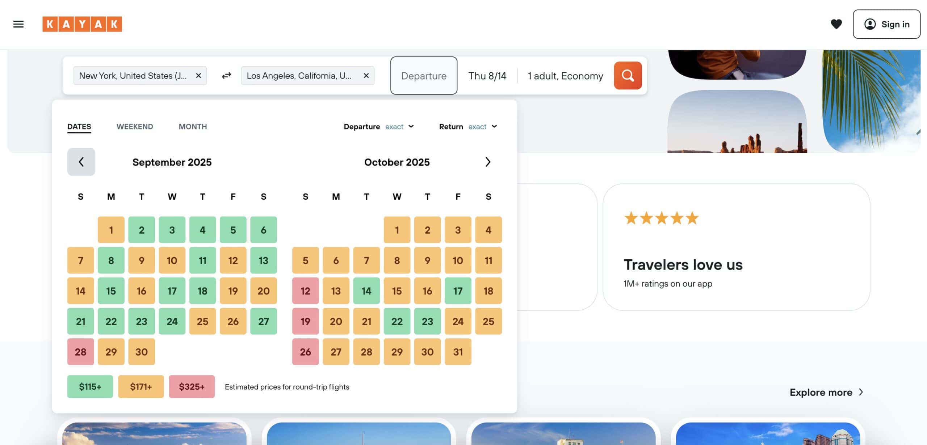
Task: Open saved trips heart icon
Action: pos(836,24)
